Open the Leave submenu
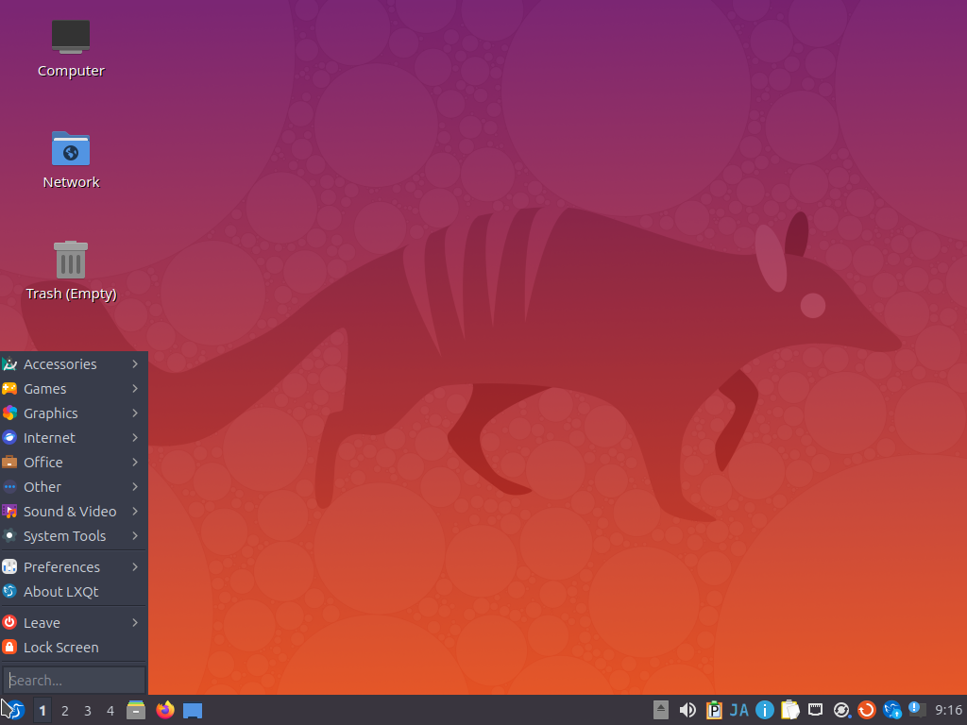Screen dimensions: 967x725 [x=43, y=622]
